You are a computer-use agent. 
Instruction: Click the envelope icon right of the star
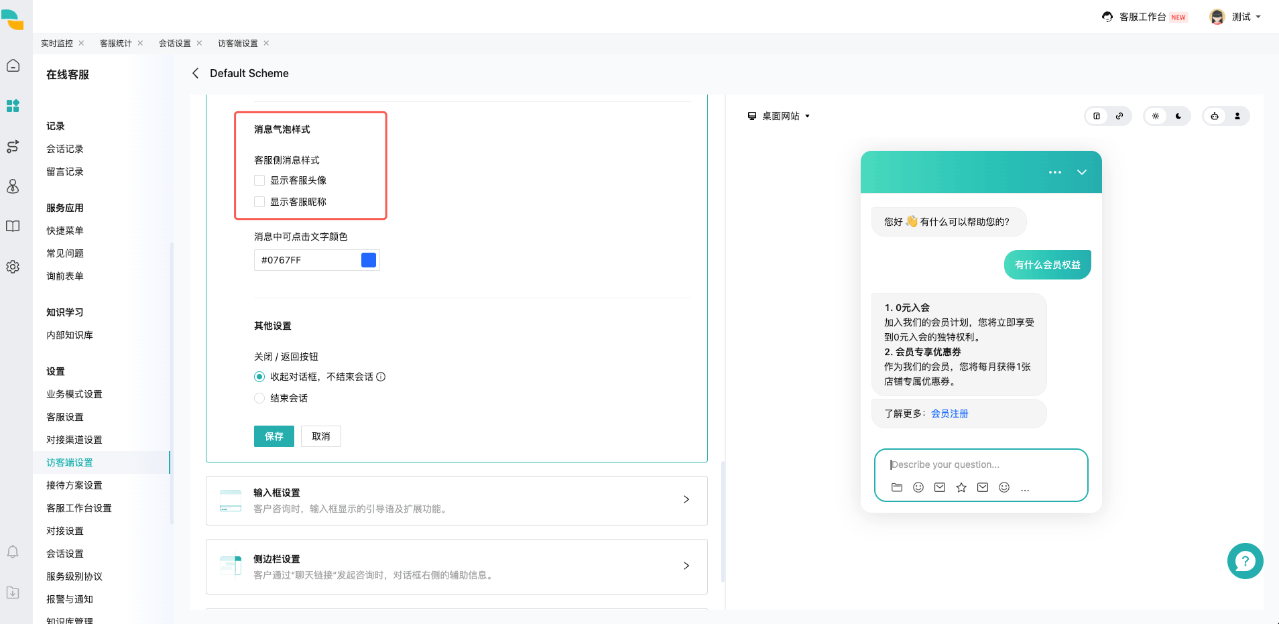(983, 487)
